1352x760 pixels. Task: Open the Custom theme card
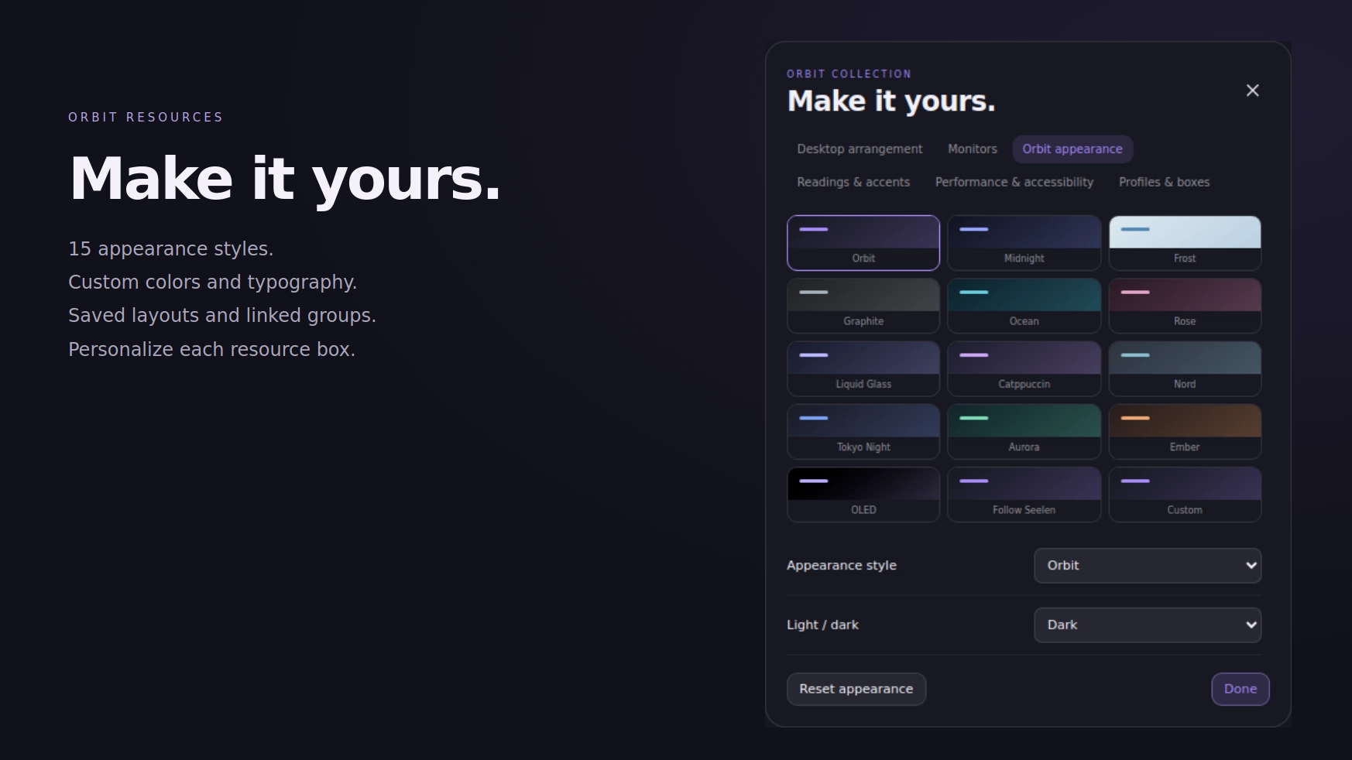(1185, 495)
